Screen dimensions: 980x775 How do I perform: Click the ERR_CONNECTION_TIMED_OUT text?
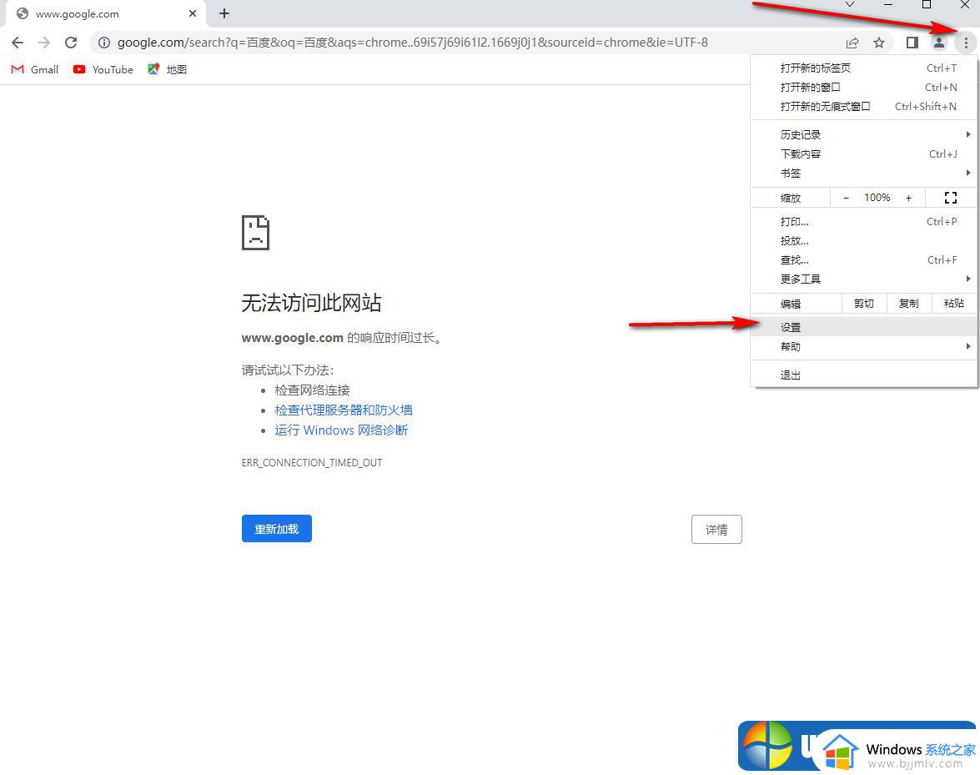pos(312,462)
